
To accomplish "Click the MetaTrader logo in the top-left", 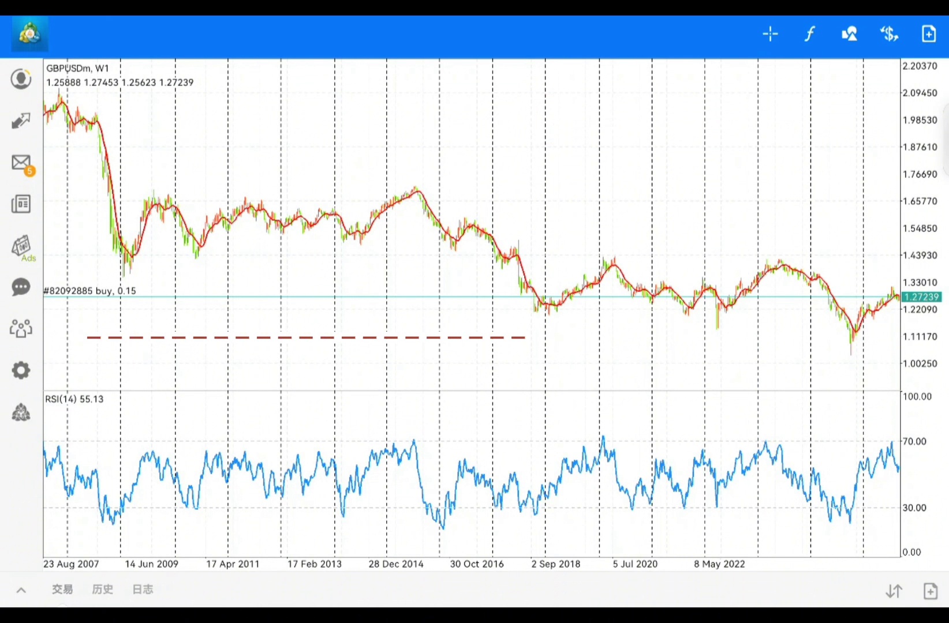I will point(29,34).
